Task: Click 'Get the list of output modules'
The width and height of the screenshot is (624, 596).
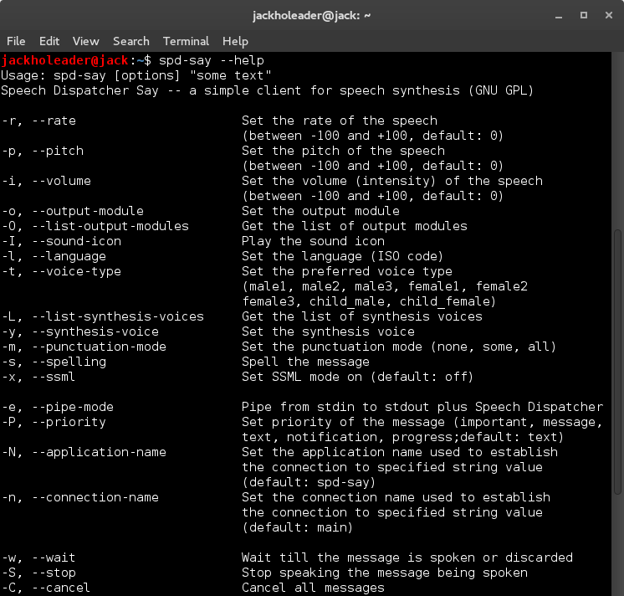Action: point(354,226)
